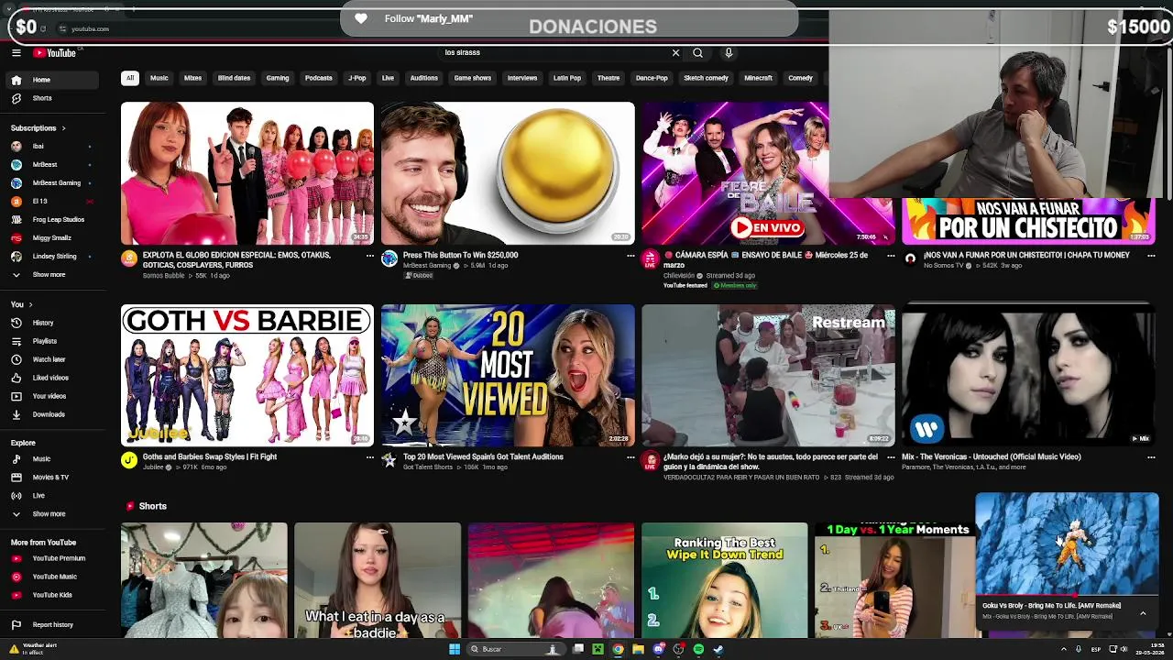The image size is (1173, 660).
Task: Click Windows Start button
Action: [454, 649]
